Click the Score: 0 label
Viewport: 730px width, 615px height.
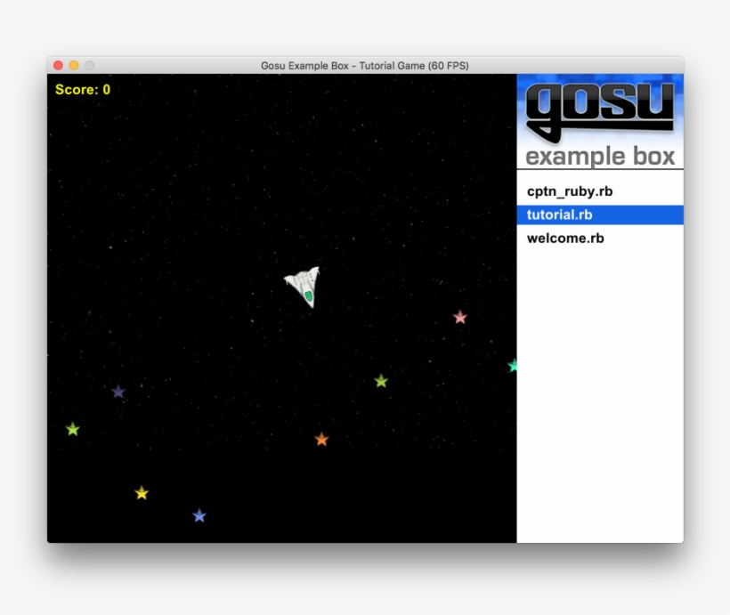pos(81,89)
